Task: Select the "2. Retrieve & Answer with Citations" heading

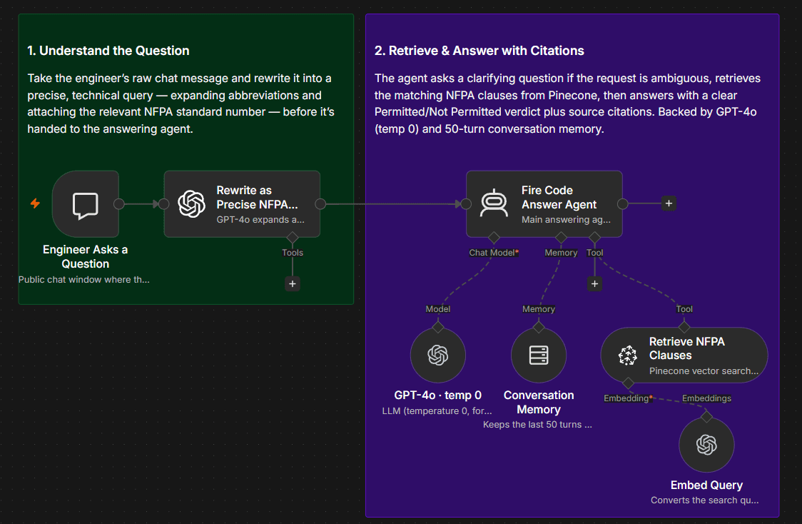Action: point(479,51)
